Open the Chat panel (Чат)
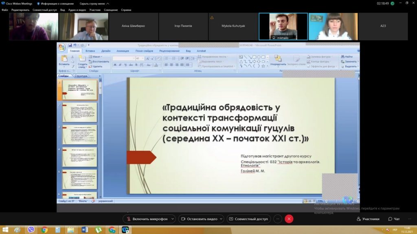Screen dimensions: 417x234 click(394, 219)
